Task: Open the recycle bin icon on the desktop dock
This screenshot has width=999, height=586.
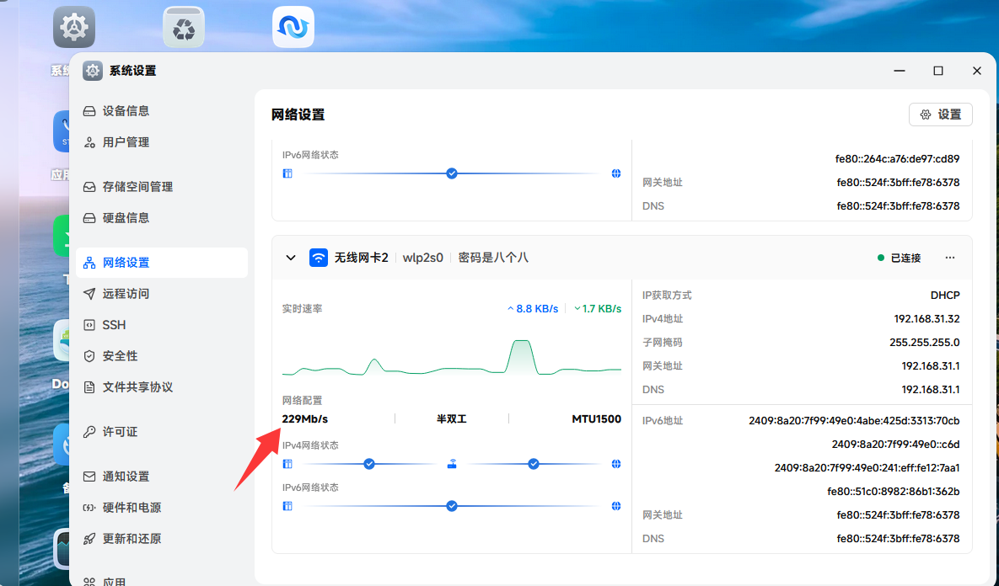Action: click(183, 26)
